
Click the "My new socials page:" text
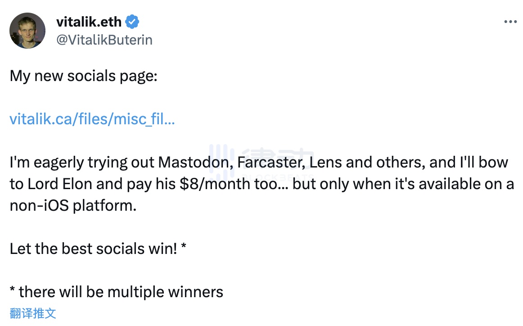point(83,76)
